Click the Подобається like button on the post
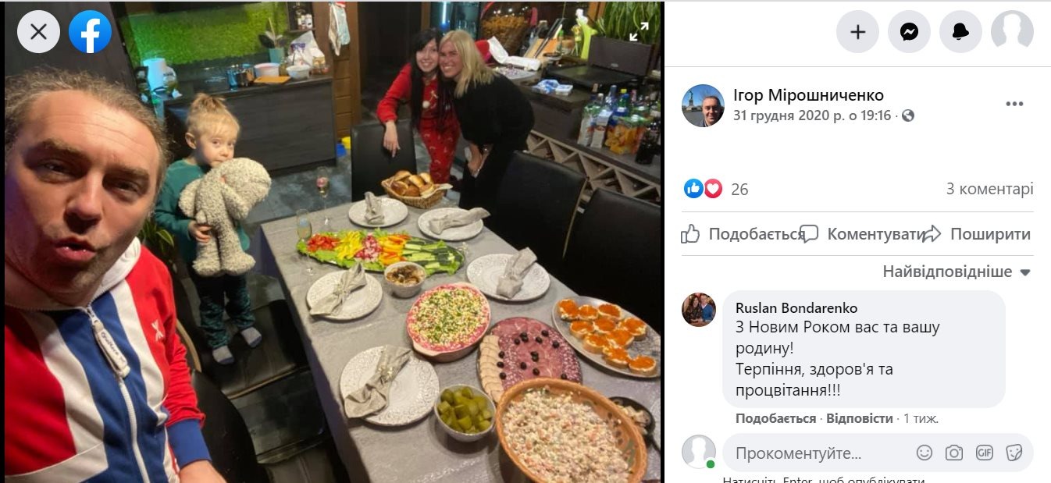The width and height of the screenshot is (1051, 483). tap(743, 234)
